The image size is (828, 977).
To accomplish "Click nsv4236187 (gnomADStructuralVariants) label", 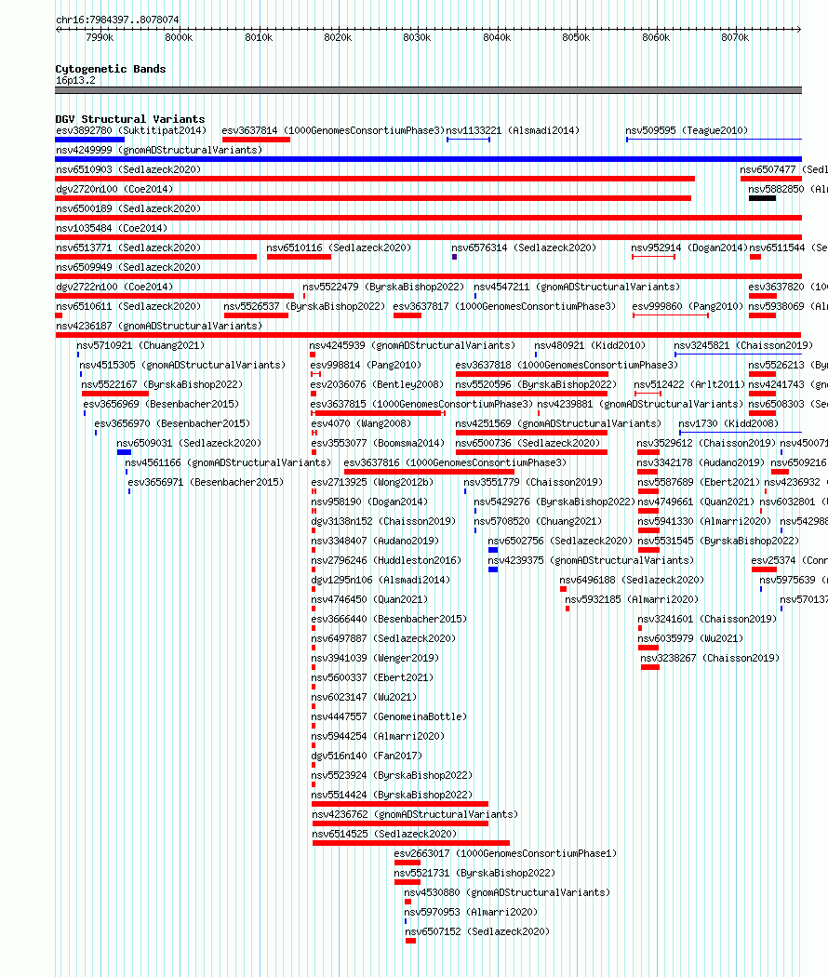I will coord(159,326).
